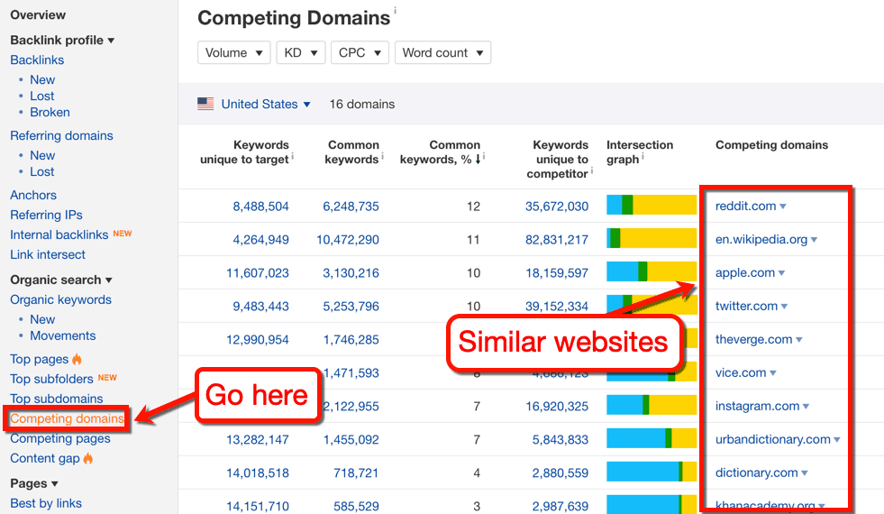Open New under Backlinks
Screen dimensions: 884x514
(42, 79)
